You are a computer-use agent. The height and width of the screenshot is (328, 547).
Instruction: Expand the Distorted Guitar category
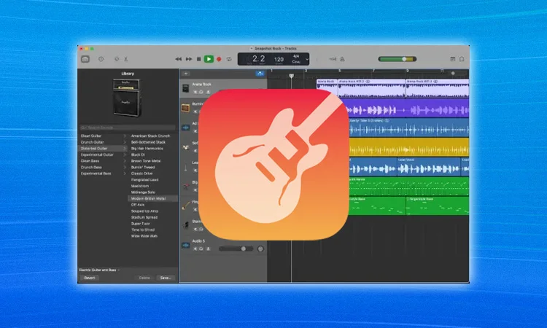(125, 149)
